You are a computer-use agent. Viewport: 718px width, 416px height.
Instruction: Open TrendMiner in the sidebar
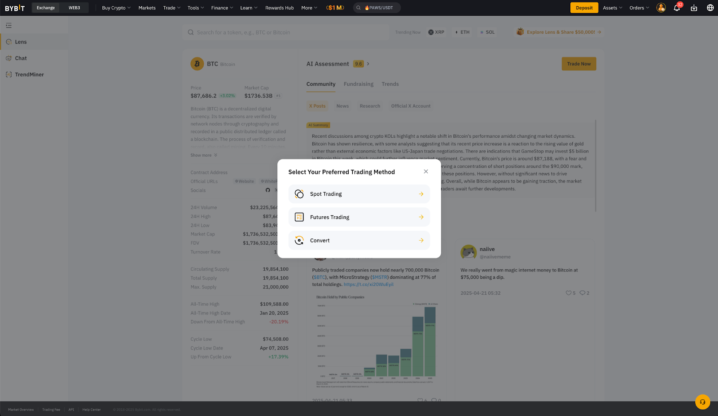[34, 74]
